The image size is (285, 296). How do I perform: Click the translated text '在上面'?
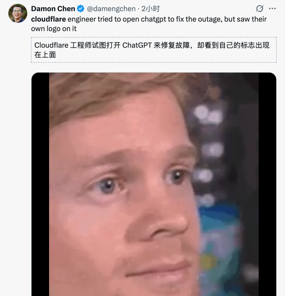tap(45, 55)
